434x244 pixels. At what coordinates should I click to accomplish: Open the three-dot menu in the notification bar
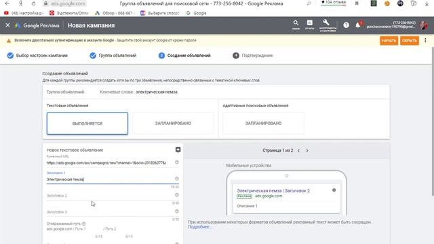click(x=425, y=41)
